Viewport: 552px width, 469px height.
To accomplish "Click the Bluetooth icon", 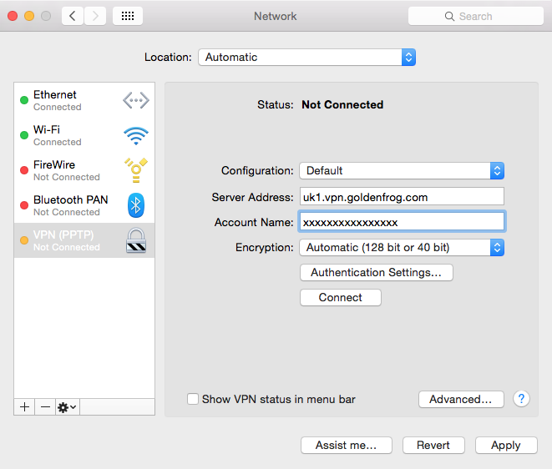I will (x=136, y=205).
